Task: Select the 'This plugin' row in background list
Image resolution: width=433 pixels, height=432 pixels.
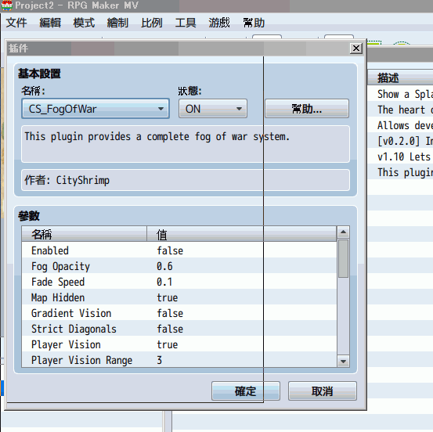Action: 400,172
